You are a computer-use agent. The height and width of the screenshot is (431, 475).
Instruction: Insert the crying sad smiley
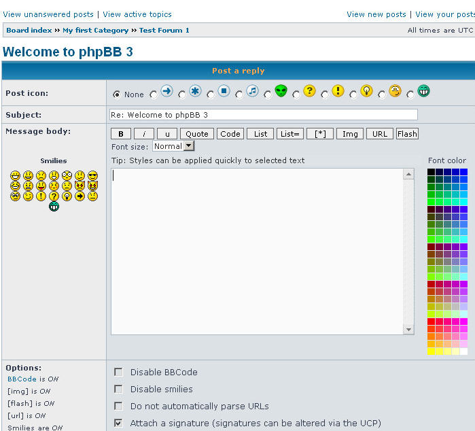point(67,186)
